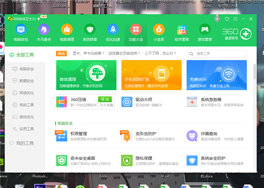Open the 微信清理 banner card
264x188 pixels.
[x=86, y=75]
